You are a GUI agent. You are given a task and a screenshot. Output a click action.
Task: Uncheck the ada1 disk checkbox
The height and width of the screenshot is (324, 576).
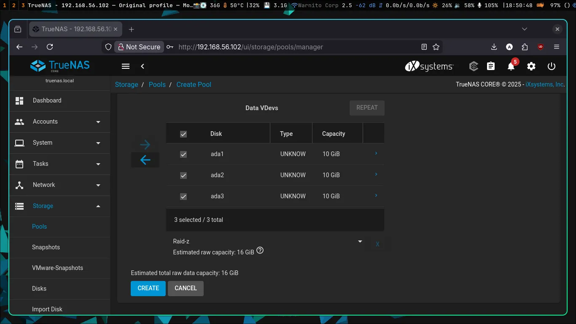pos(183,154)
